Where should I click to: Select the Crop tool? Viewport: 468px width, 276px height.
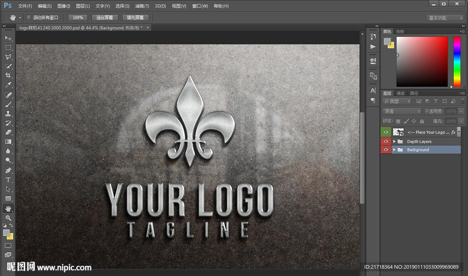coord(8,76)
